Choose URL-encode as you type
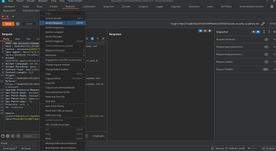The image size is (276, 151). coord(63,125)
